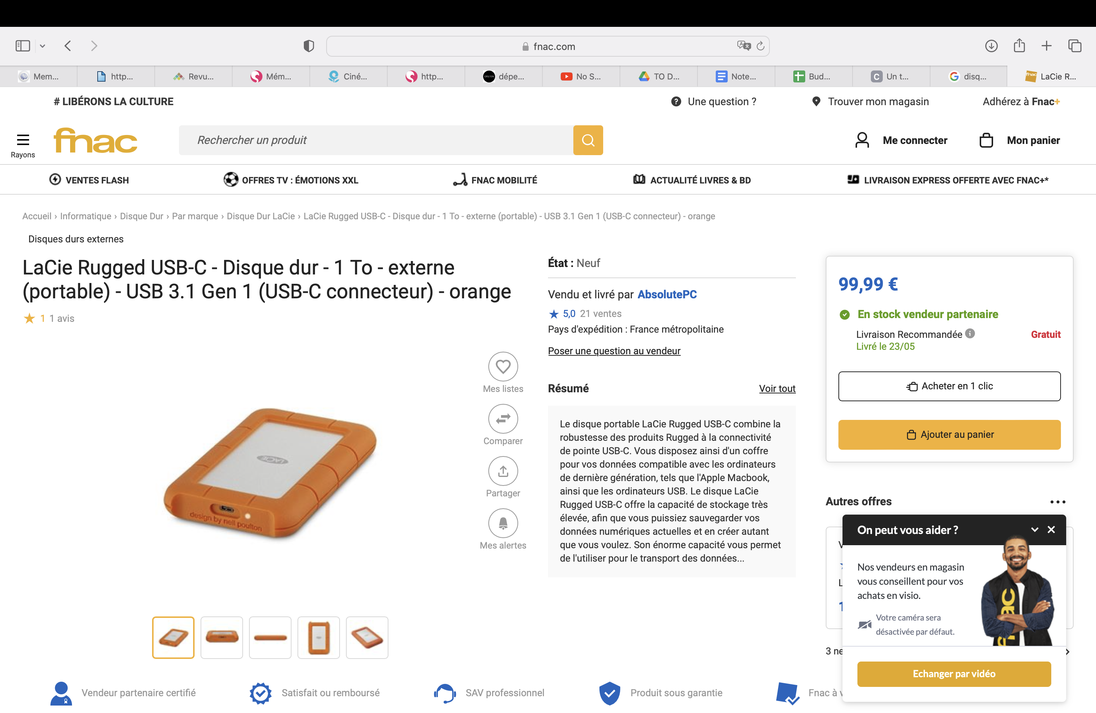
Task: Select the fourth product thumbnail image
Action: [318, 637]
